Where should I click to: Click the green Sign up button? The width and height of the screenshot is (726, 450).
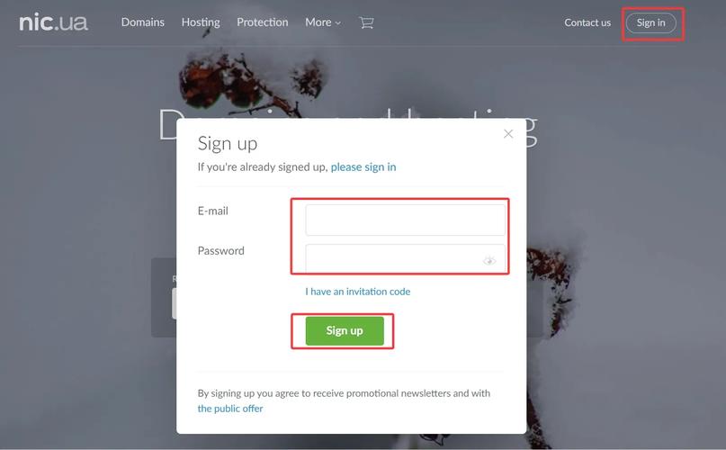click(x=345, y=330)
